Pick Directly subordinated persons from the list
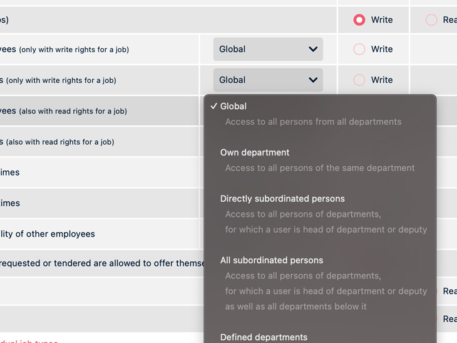The width and height of the screenshot is (457, 343). point(282,199)
